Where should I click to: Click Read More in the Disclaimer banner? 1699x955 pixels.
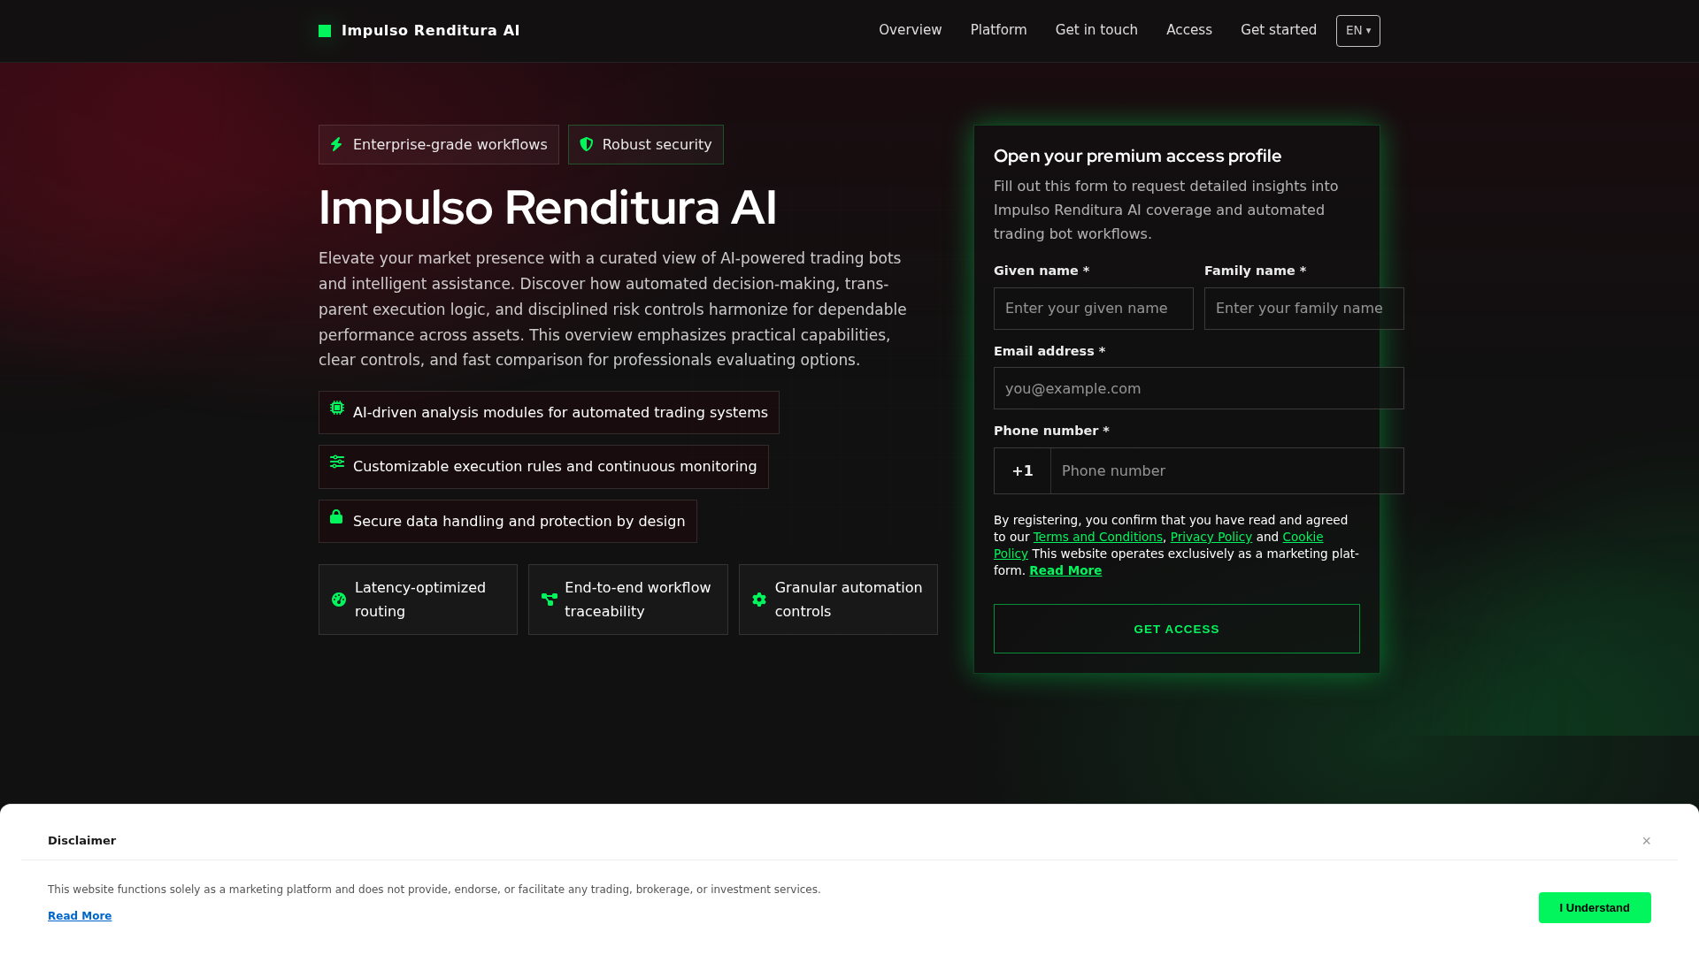(x=80, y=916)
